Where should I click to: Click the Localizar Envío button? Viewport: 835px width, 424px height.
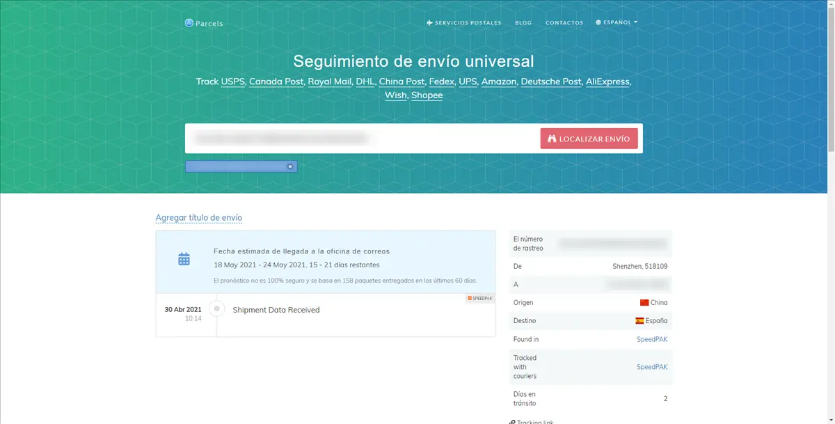pyautogui.click(x=589, y=139)
